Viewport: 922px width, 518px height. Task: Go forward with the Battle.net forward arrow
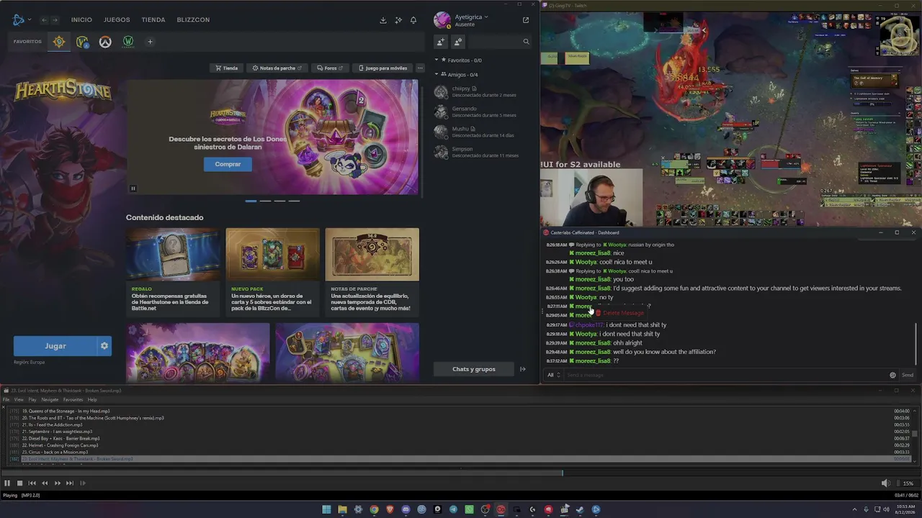[56, 20]
